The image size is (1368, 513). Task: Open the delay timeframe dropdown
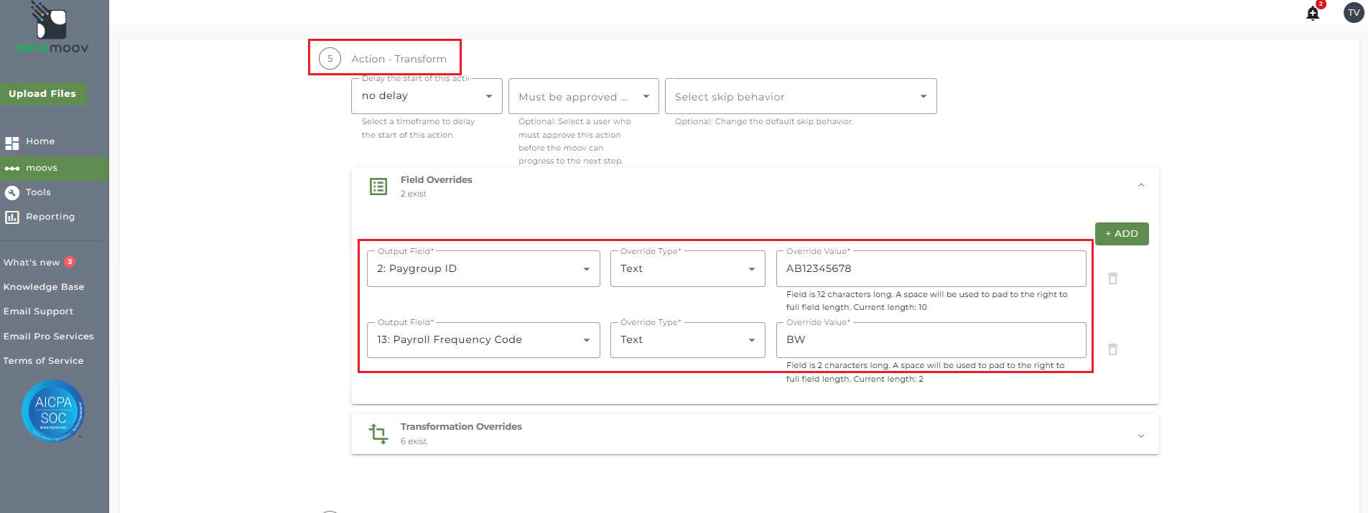pos(427,96)
